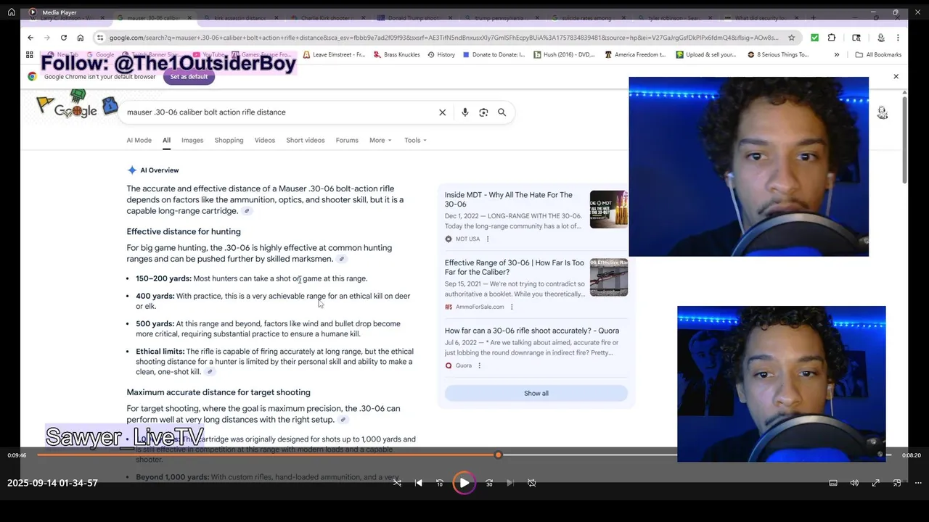Open media player more options menu
The height and width of the screenshot is (522, 929).
(918, 483)
